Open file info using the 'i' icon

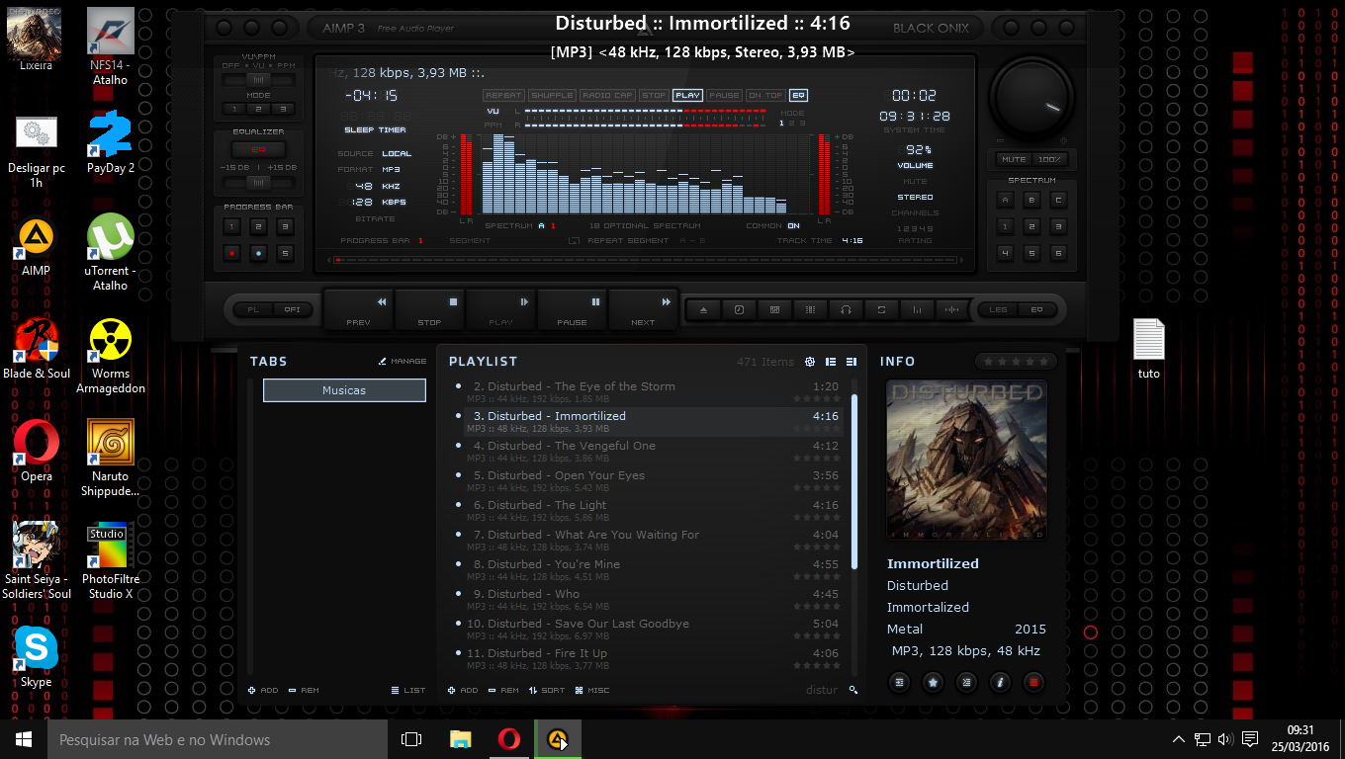pos(1000,682)
